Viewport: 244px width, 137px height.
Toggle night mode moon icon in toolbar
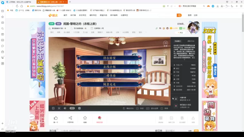(x=232, y=6)
